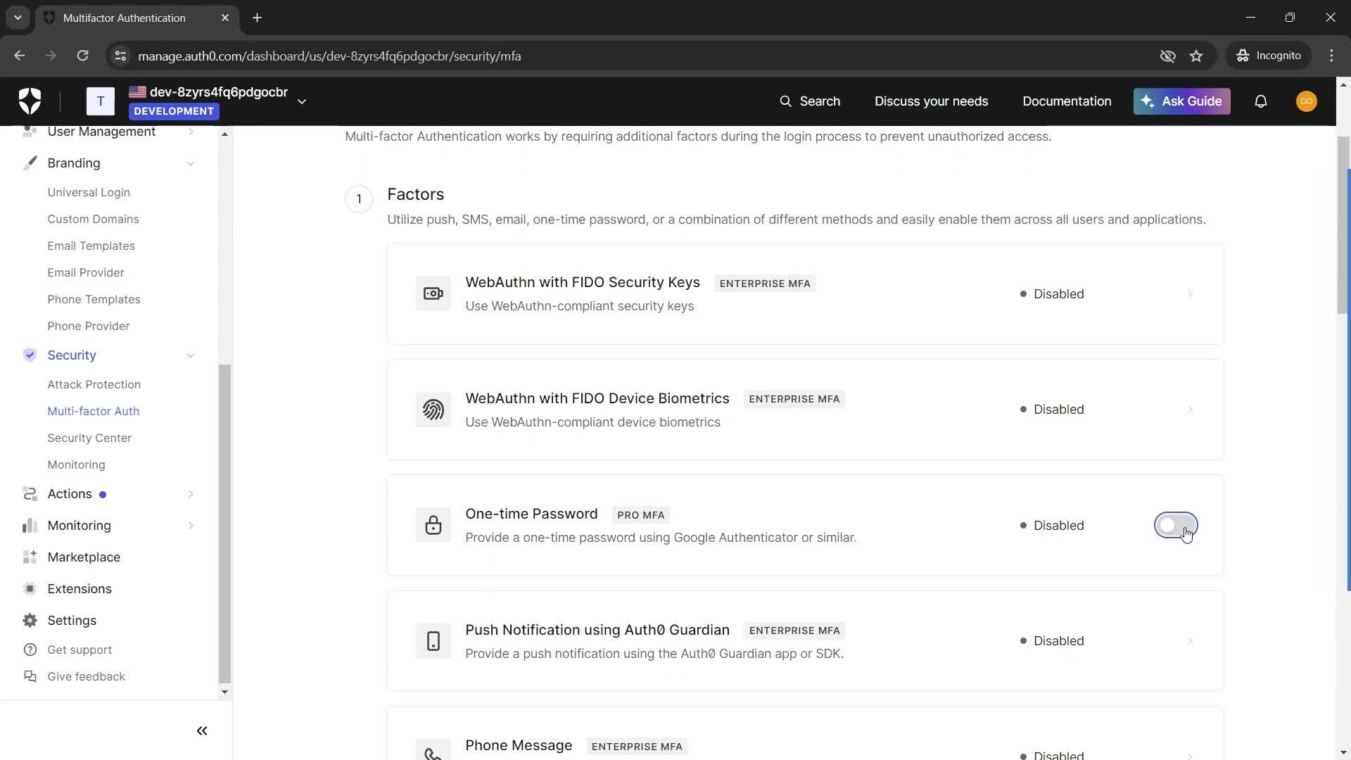Open Email Templates menu item
This screenshot has width=1351, height=760.
coord(91,246)
